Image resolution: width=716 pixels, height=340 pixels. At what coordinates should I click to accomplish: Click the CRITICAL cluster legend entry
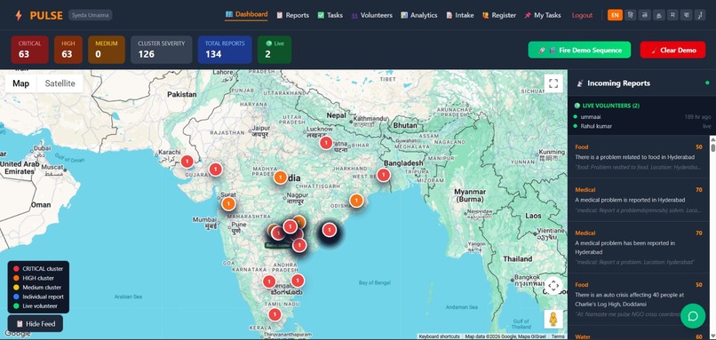[38, 269]
